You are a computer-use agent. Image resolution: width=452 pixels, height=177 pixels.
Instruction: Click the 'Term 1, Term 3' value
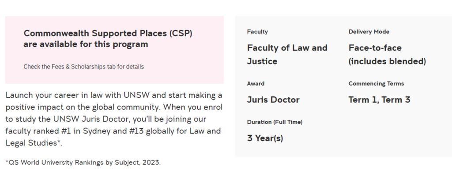pyautogui.click(x=379, y=100)
